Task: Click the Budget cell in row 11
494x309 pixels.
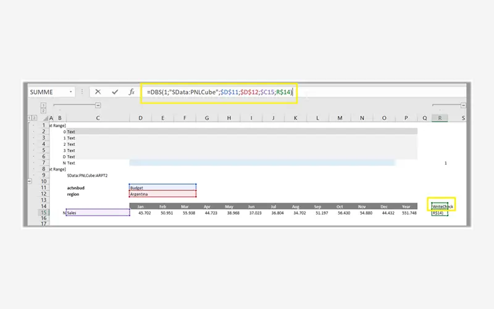Action: coord(162,187)
